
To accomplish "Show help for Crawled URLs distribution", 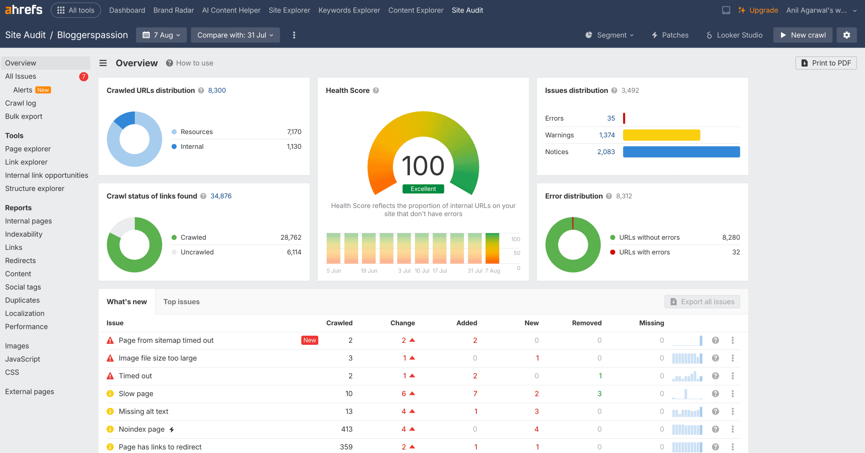I will (201, 91).
